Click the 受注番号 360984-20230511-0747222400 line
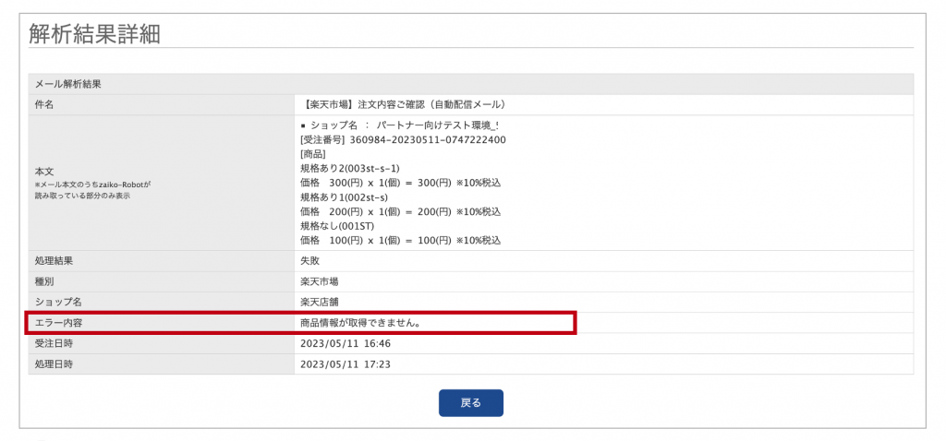 coord(403,139)
